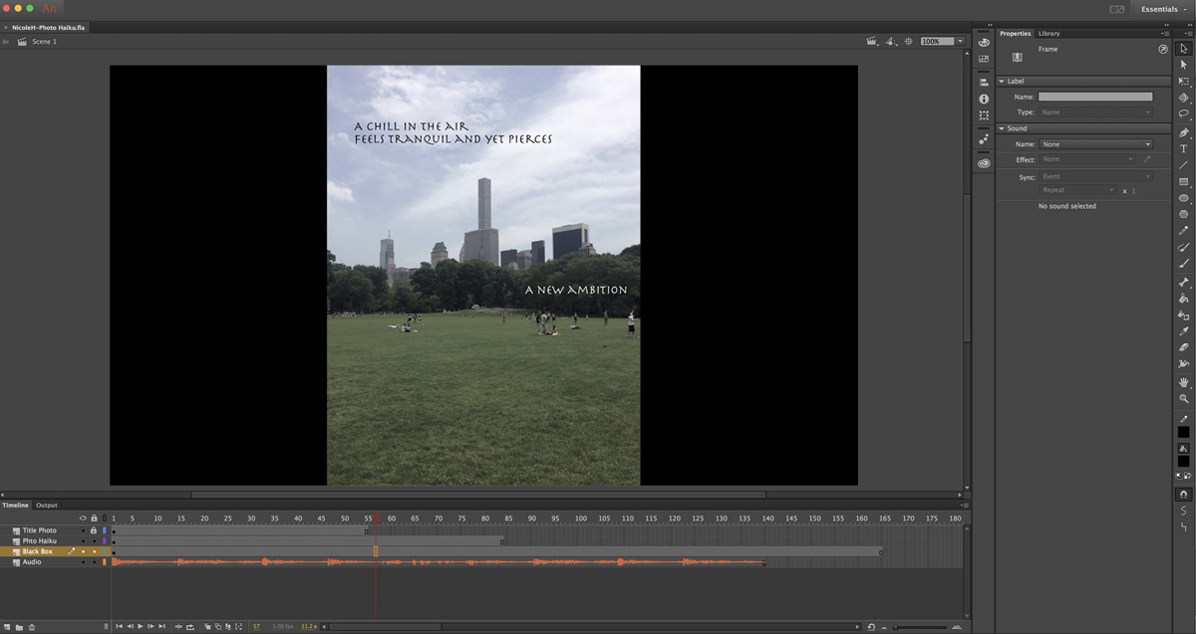Select the Rectangle tool
The height and width of the screenshot is (634, 1196).
point(1183,182)
